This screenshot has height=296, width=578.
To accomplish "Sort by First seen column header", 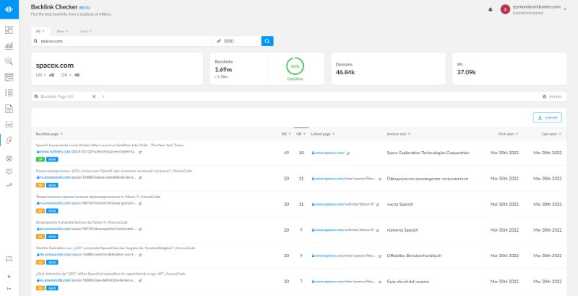I will pos(508,134).
